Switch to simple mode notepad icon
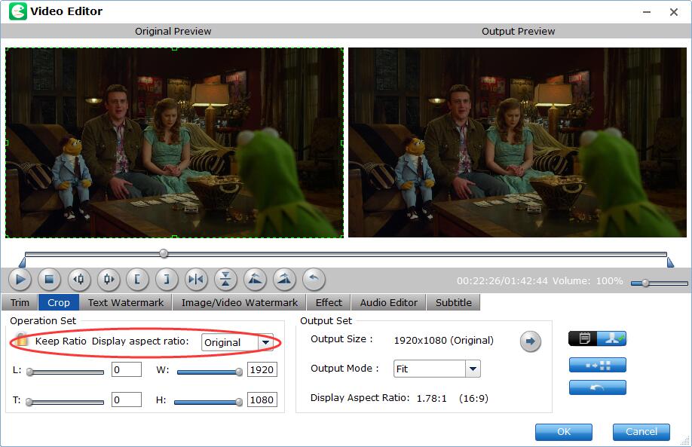The width and height of the screenshot is (692, 447). (x=583, y=338)
